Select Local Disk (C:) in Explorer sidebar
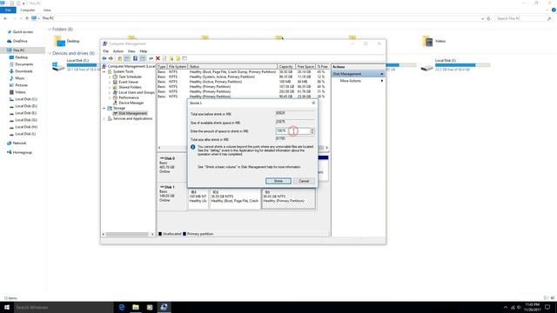Screen dimensions: 557x313 point(26,99)
